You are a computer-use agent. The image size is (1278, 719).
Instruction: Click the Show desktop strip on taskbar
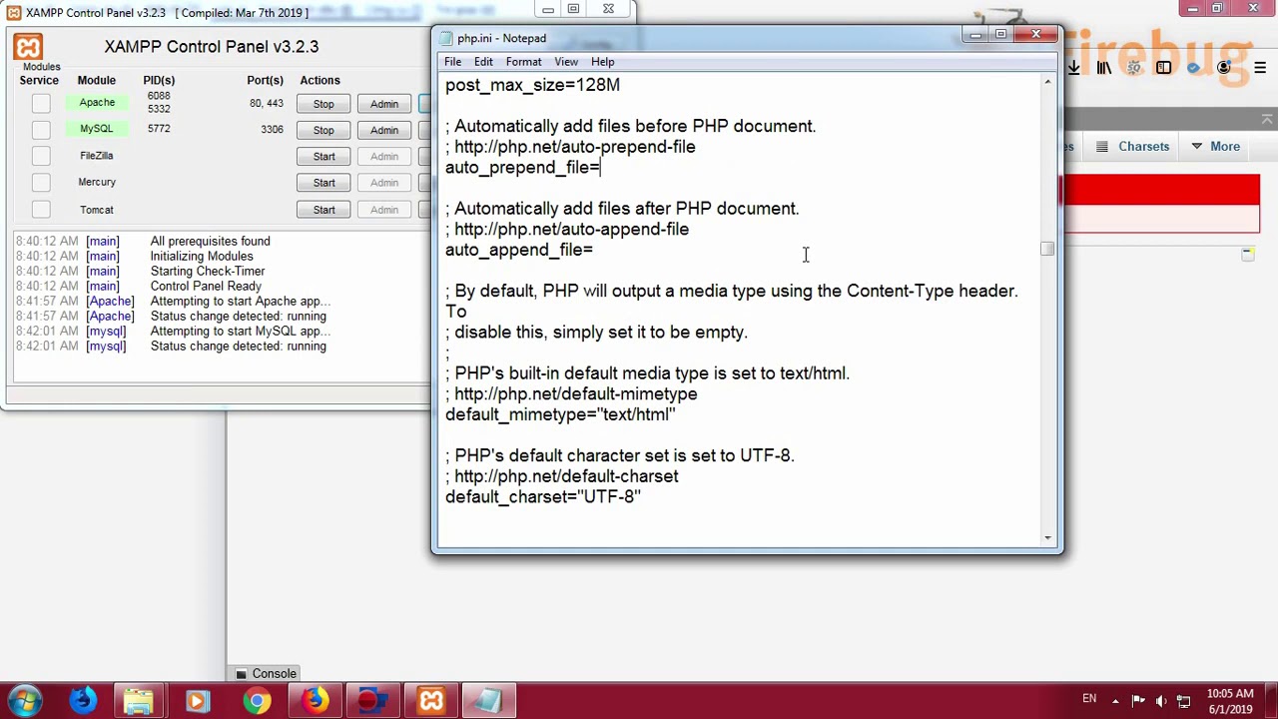[x=1271, y=700]
